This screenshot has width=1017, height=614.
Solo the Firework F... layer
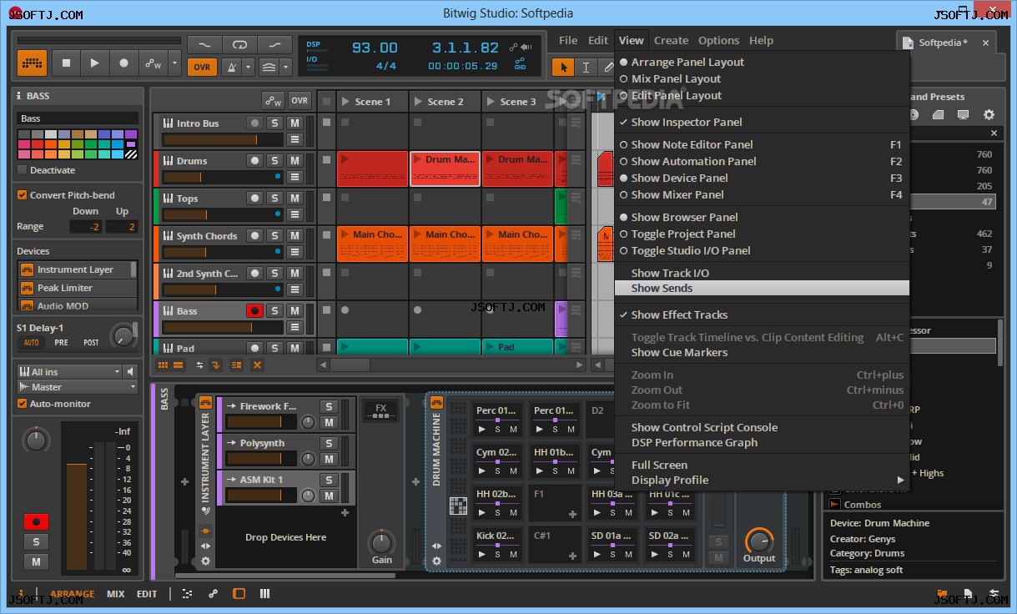(329, 407)
